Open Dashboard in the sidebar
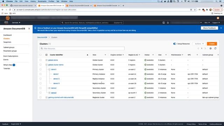Image resolution: width=224 pixels, height=126 pixels. [7, 35]
